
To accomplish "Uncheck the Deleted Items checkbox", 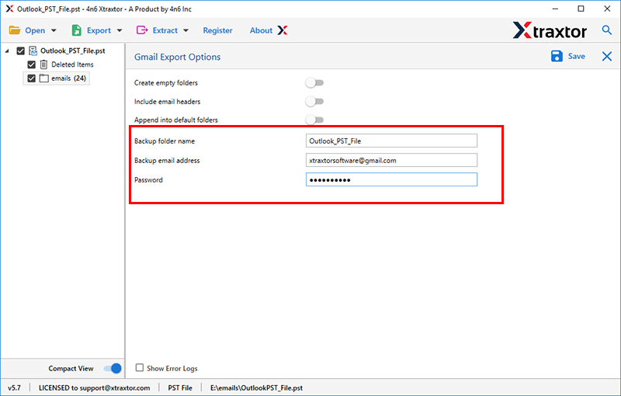I will 32,64.
